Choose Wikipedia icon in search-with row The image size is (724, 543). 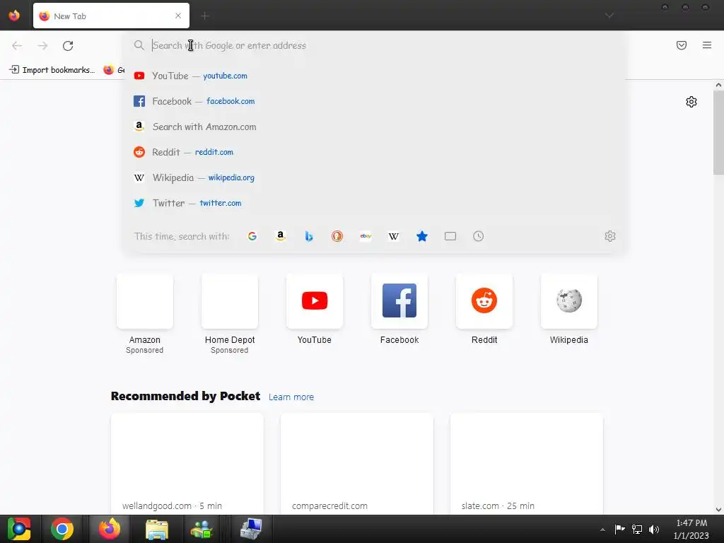click(x=394, y=236)
